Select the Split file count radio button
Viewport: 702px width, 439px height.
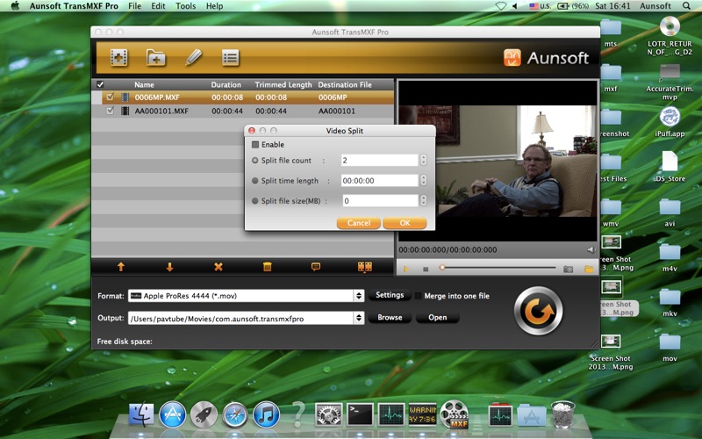(x=255, y=161)
